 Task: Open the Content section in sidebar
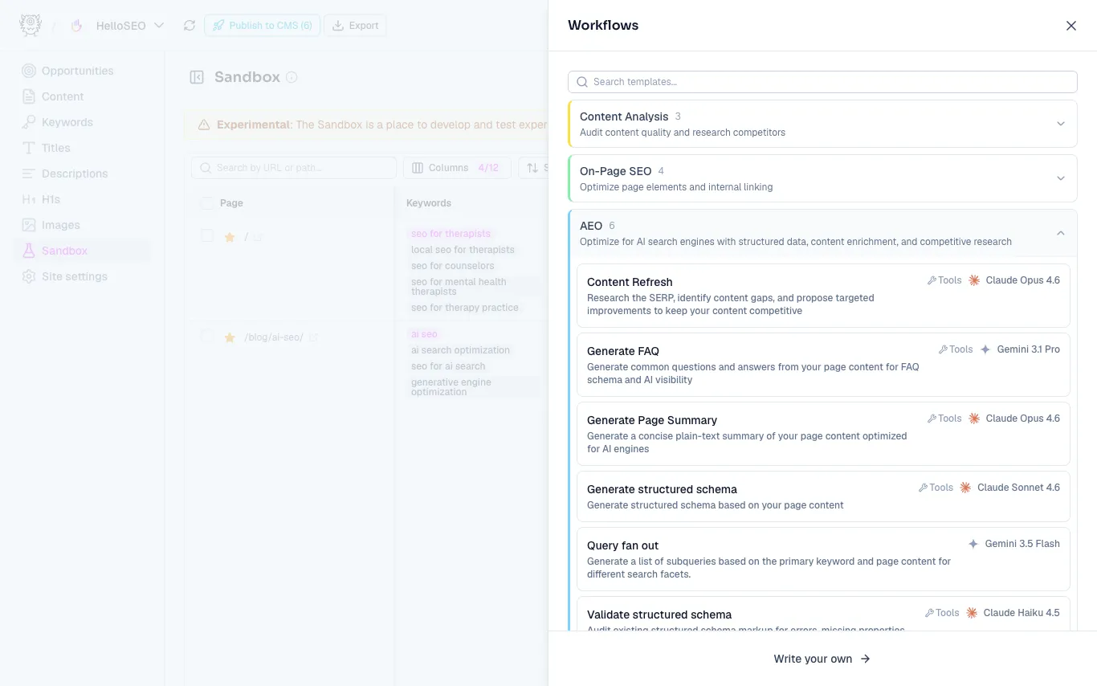[82, 96]
